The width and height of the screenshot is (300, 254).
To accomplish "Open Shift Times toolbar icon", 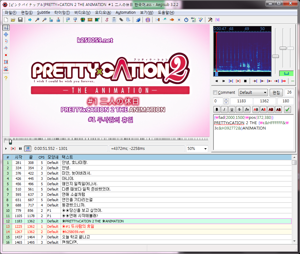I will (x=157, y=20).
